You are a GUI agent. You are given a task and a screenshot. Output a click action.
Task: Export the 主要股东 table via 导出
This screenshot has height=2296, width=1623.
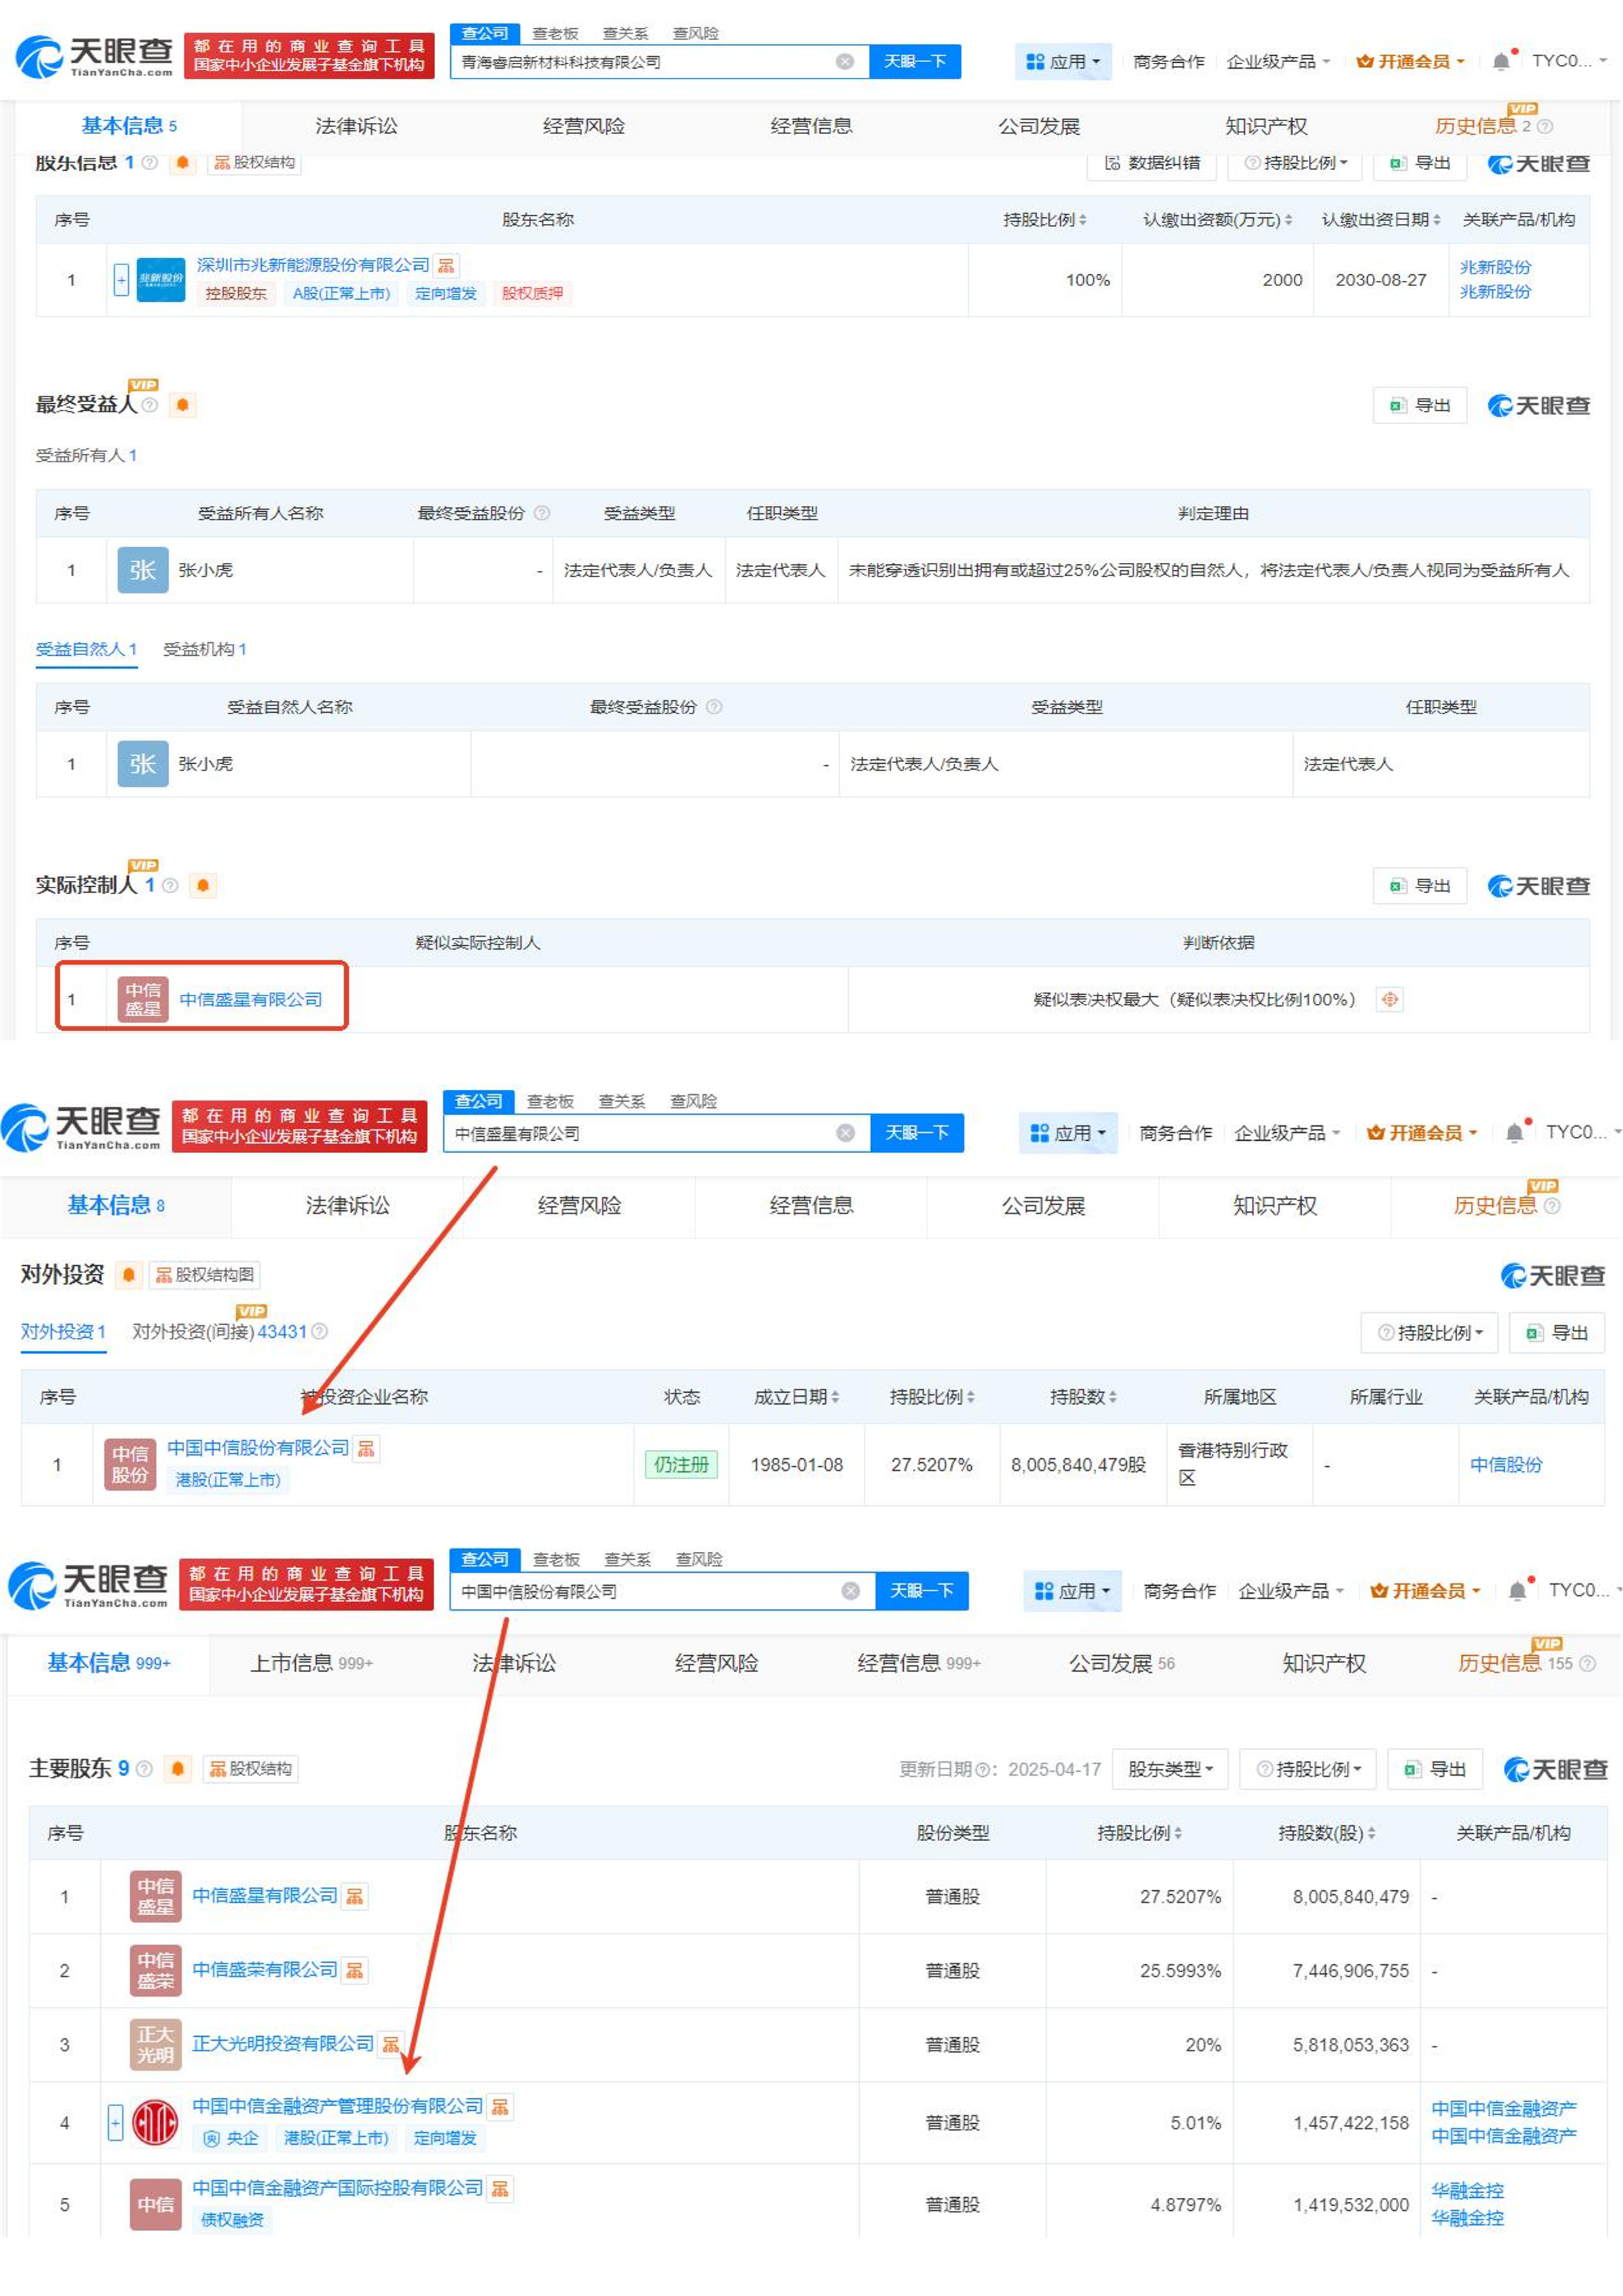[1435, 1769]
